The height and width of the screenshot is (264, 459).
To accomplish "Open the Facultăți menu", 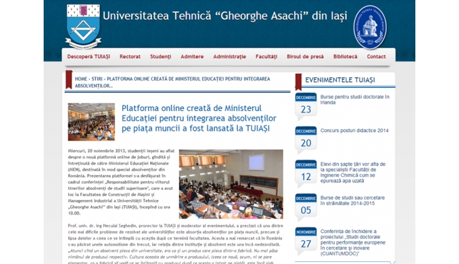I will (x=267, y=57).
